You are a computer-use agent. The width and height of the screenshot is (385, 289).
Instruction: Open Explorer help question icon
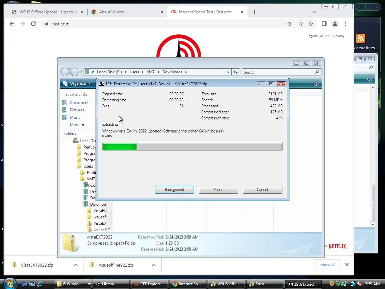(316, 83)
